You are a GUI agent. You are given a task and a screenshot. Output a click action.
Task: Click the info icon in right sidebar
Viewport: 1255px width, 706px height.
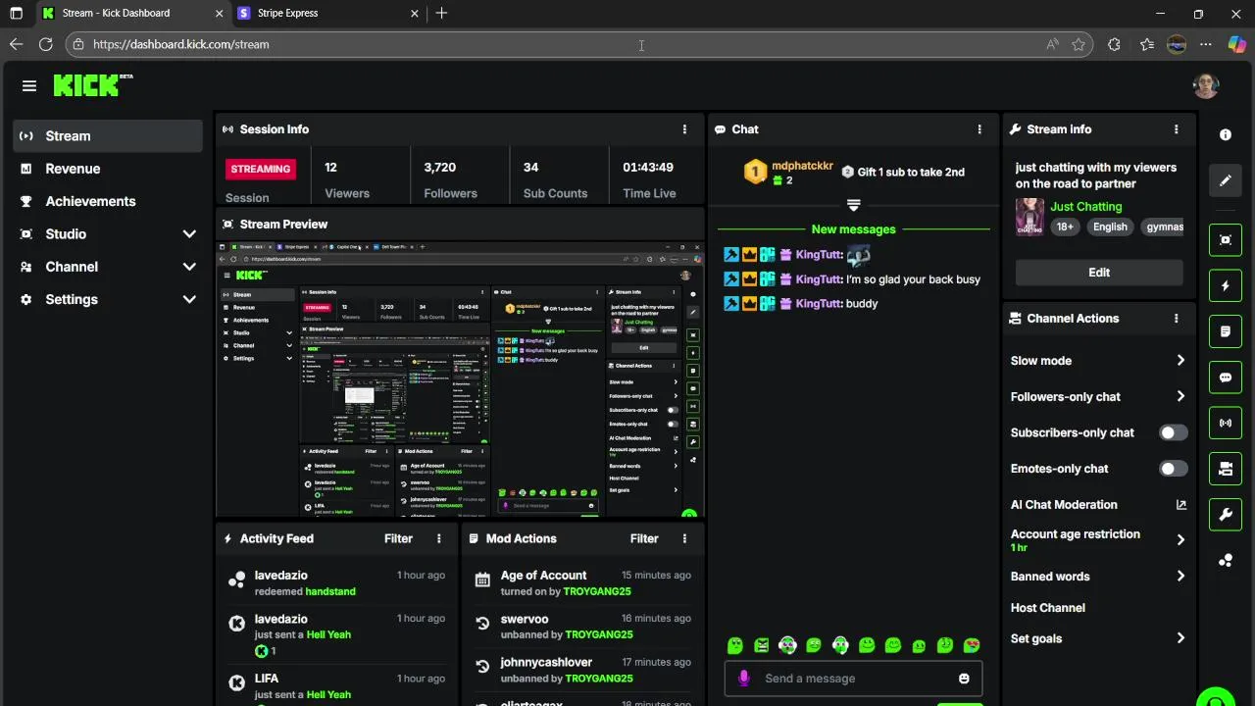point(1226,134)
